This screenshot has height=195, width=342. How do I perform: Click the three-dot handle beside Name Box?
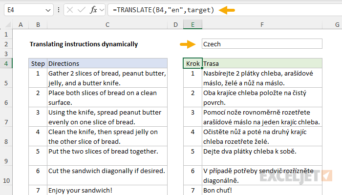point(59,10)
